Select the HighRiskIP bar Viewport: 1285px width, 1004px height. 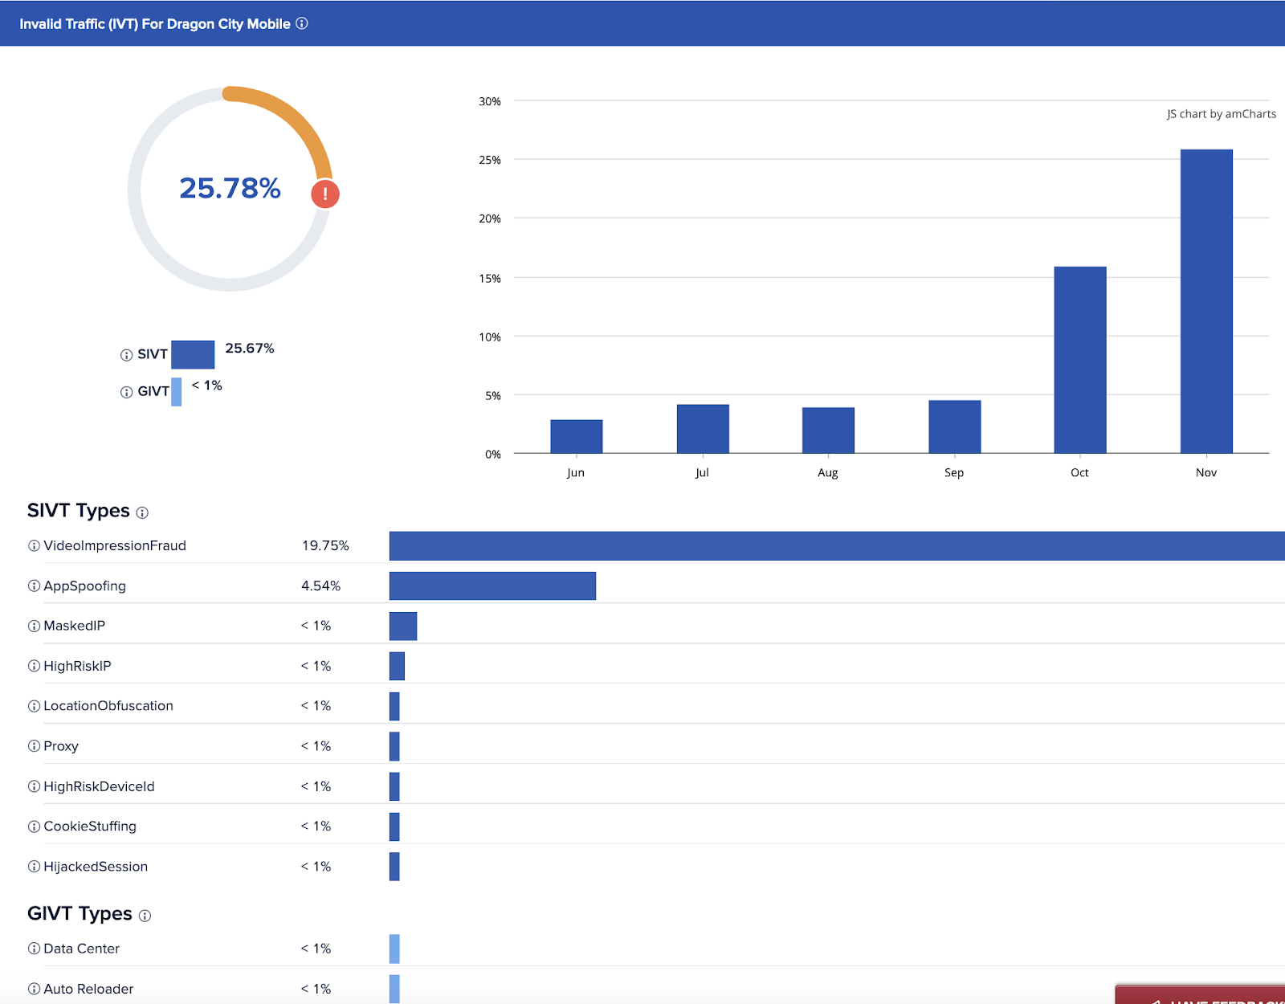point(397,666)
